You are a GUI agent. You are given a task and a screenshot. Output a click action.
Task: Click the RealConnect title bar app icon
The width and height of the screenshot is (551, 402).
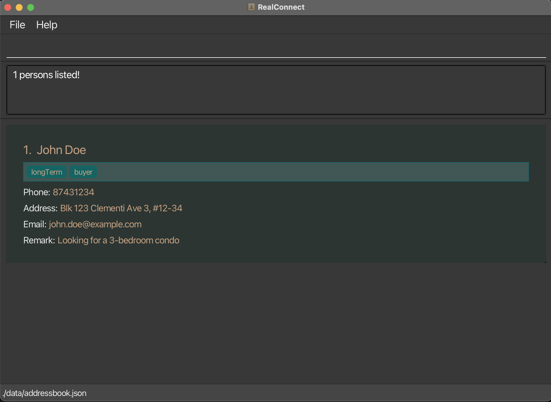coord(251,7)
